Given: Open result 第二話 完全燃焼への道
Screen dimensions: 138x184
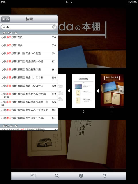Looking at the screenshot, I should click(x=29, y=63).
